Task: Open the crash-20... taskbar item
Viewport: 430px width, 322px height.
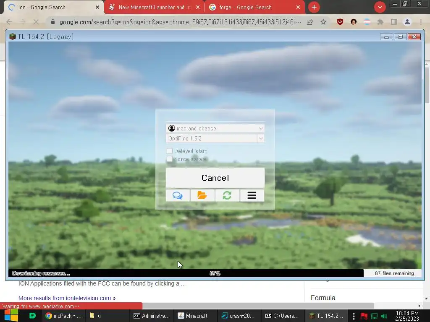Action: [x=239, y=316]
